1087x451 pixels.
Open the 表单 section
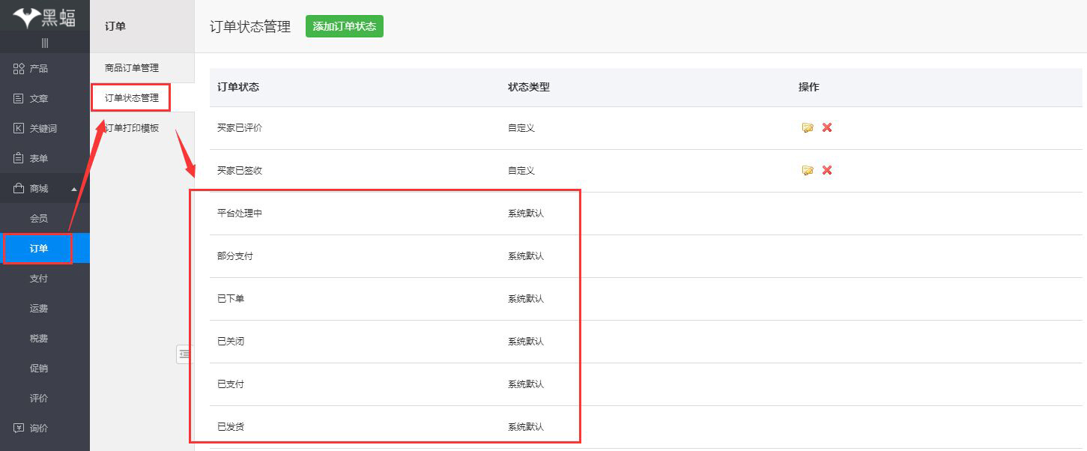38,159
